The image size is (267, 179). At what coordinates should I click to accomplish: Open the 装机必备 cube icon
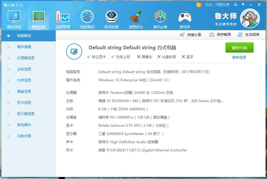pos(160,18)
